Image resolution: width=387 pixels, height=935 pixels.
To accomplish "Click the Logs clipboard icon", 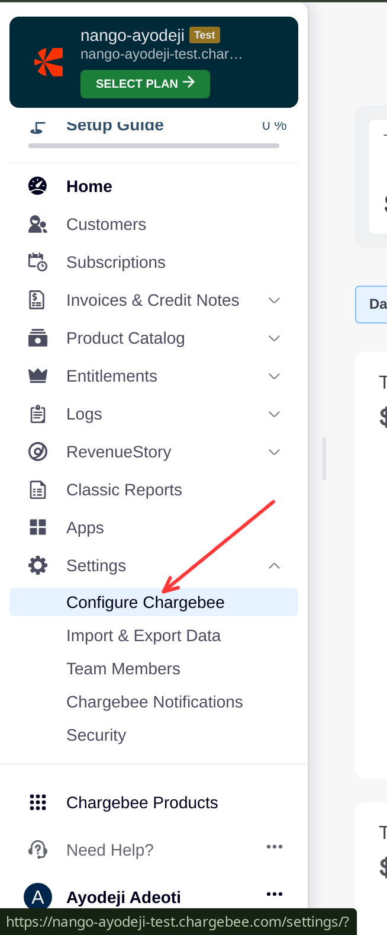I will pos(38,414).
